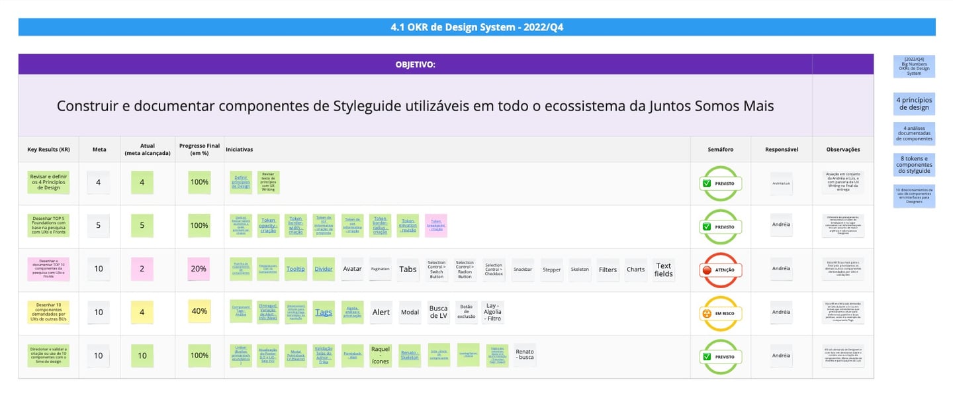Click green check icon in Princípios de Design row
The height and width of the screenshot is (394, 953).
tap(707, 183)
